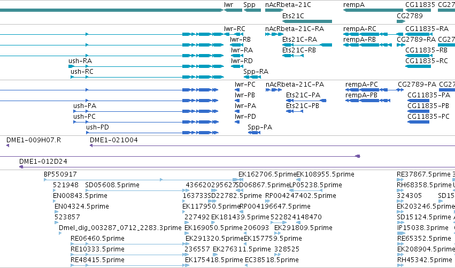The width and height of the screenshot is (455, 268).
Task: Select the lwr gene label
Action: tap(228, 5)
